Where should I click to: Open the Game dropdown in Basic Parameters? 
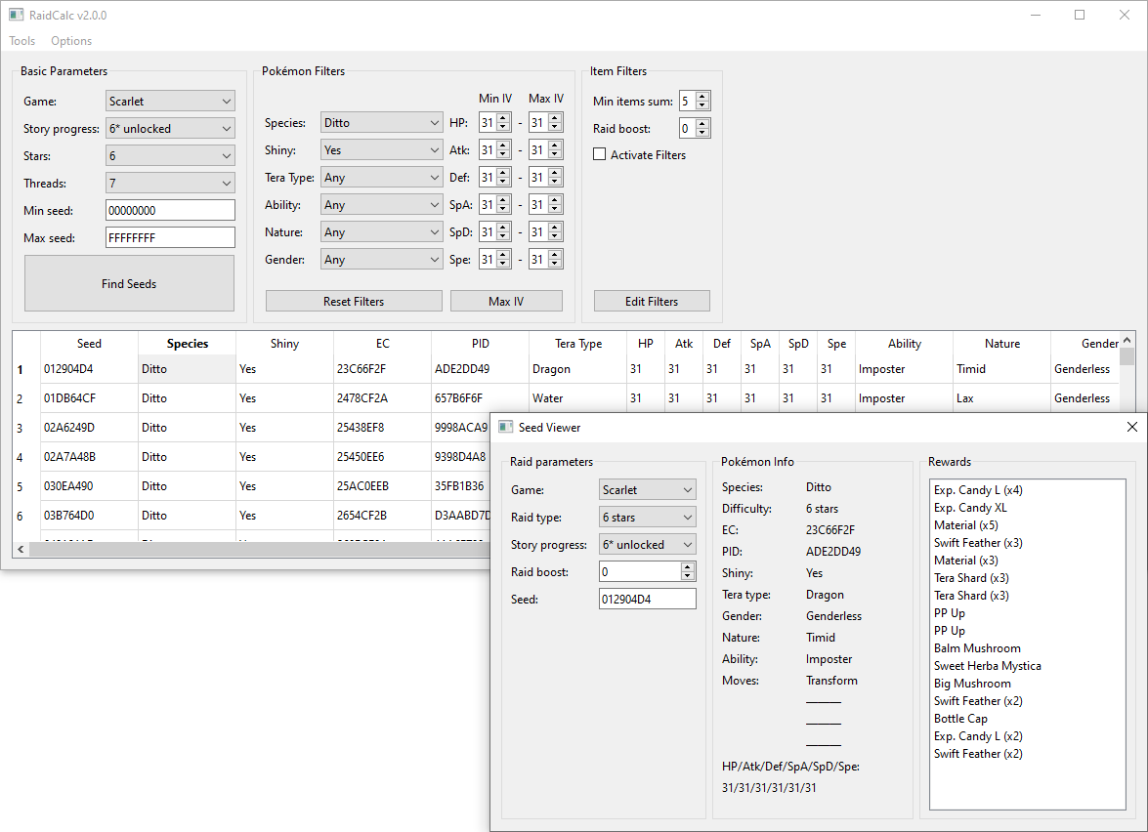pyautogui.click(x=170, y=101)
